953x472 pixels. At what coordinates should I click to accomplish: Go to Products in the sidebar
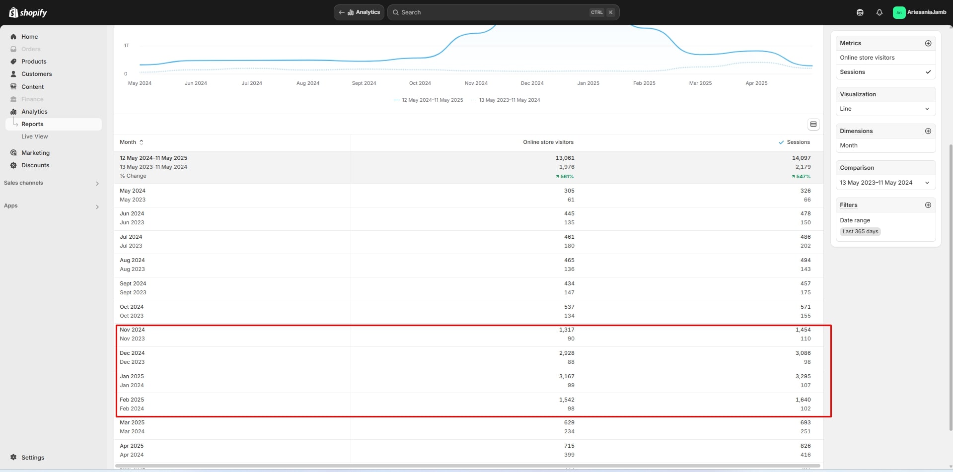tap(34, 62)
